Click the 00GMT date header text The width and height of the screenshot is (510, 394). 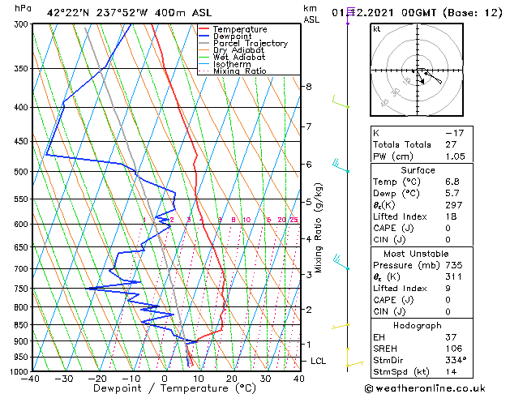coord(418,13)
